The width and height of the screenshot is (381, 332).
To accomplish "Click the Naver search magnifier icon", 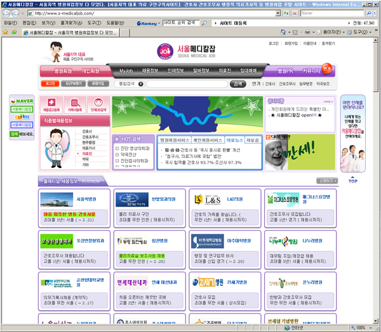I will [x=369, y=13].
